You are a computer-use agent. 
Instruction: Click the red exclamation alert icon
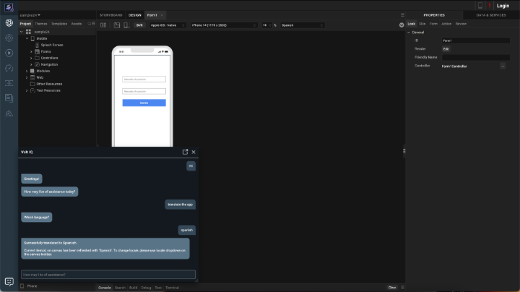(x=490, y=5)
